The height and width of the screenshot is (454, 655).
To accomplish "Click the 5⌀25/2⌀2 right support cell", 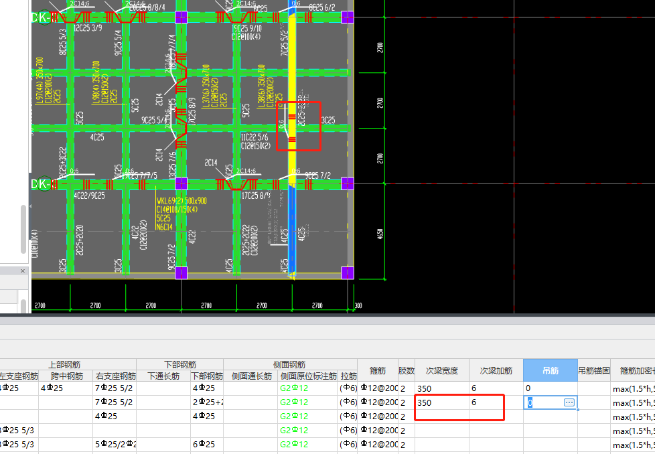I will (x=115, y=445).
